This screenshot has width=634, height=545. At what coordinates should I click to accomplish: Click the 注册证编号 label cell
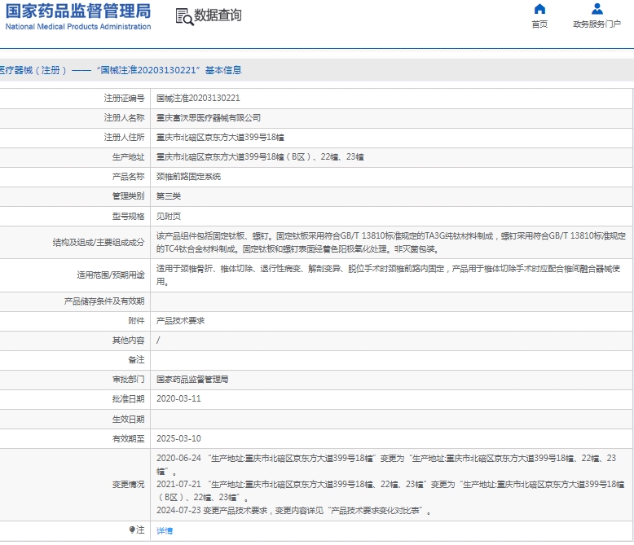pyautogui.click(x=124, y=99)
